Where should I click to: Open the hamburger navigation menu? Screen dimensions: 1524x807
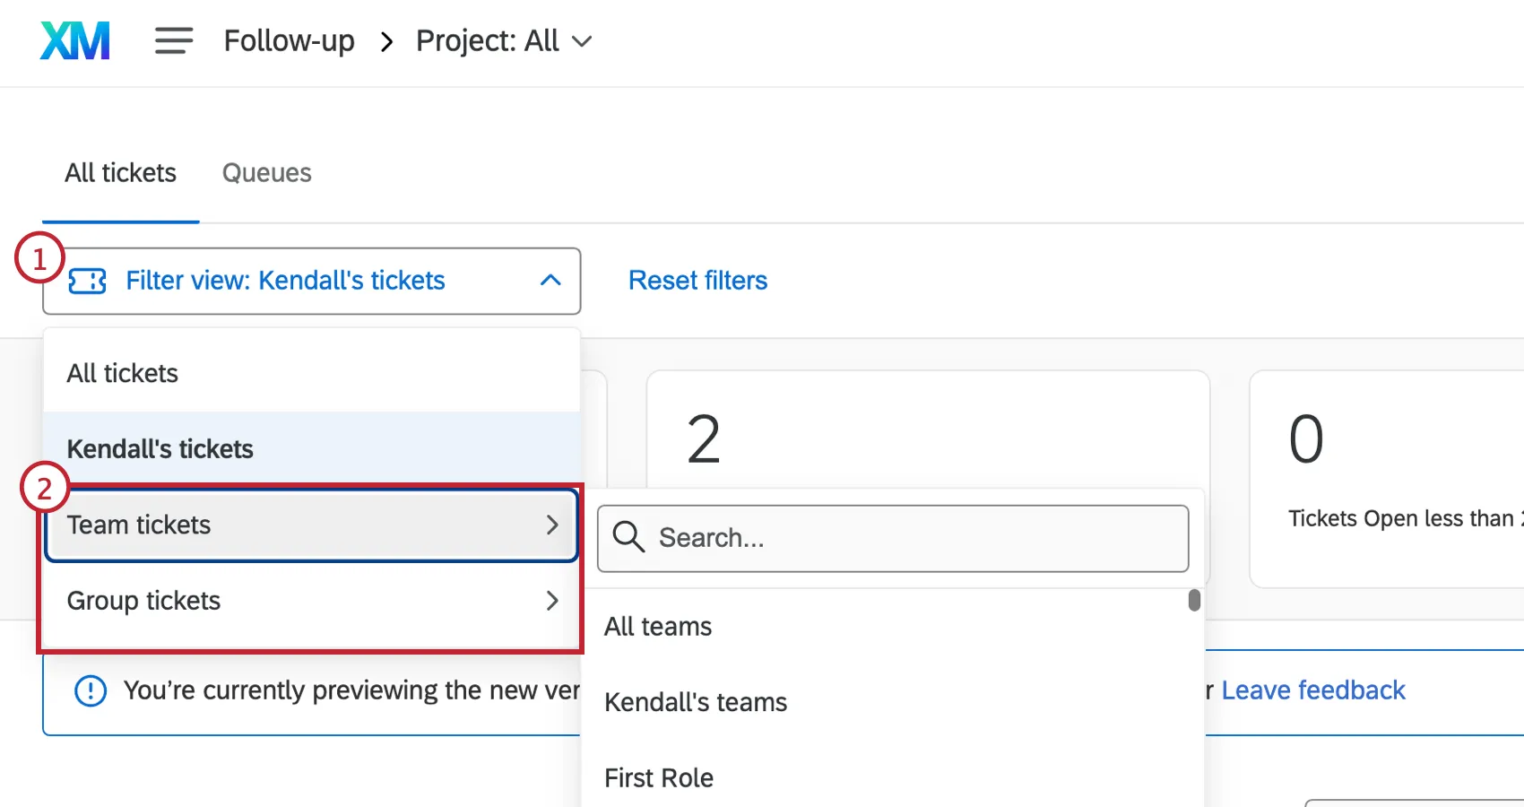[173, 40]
